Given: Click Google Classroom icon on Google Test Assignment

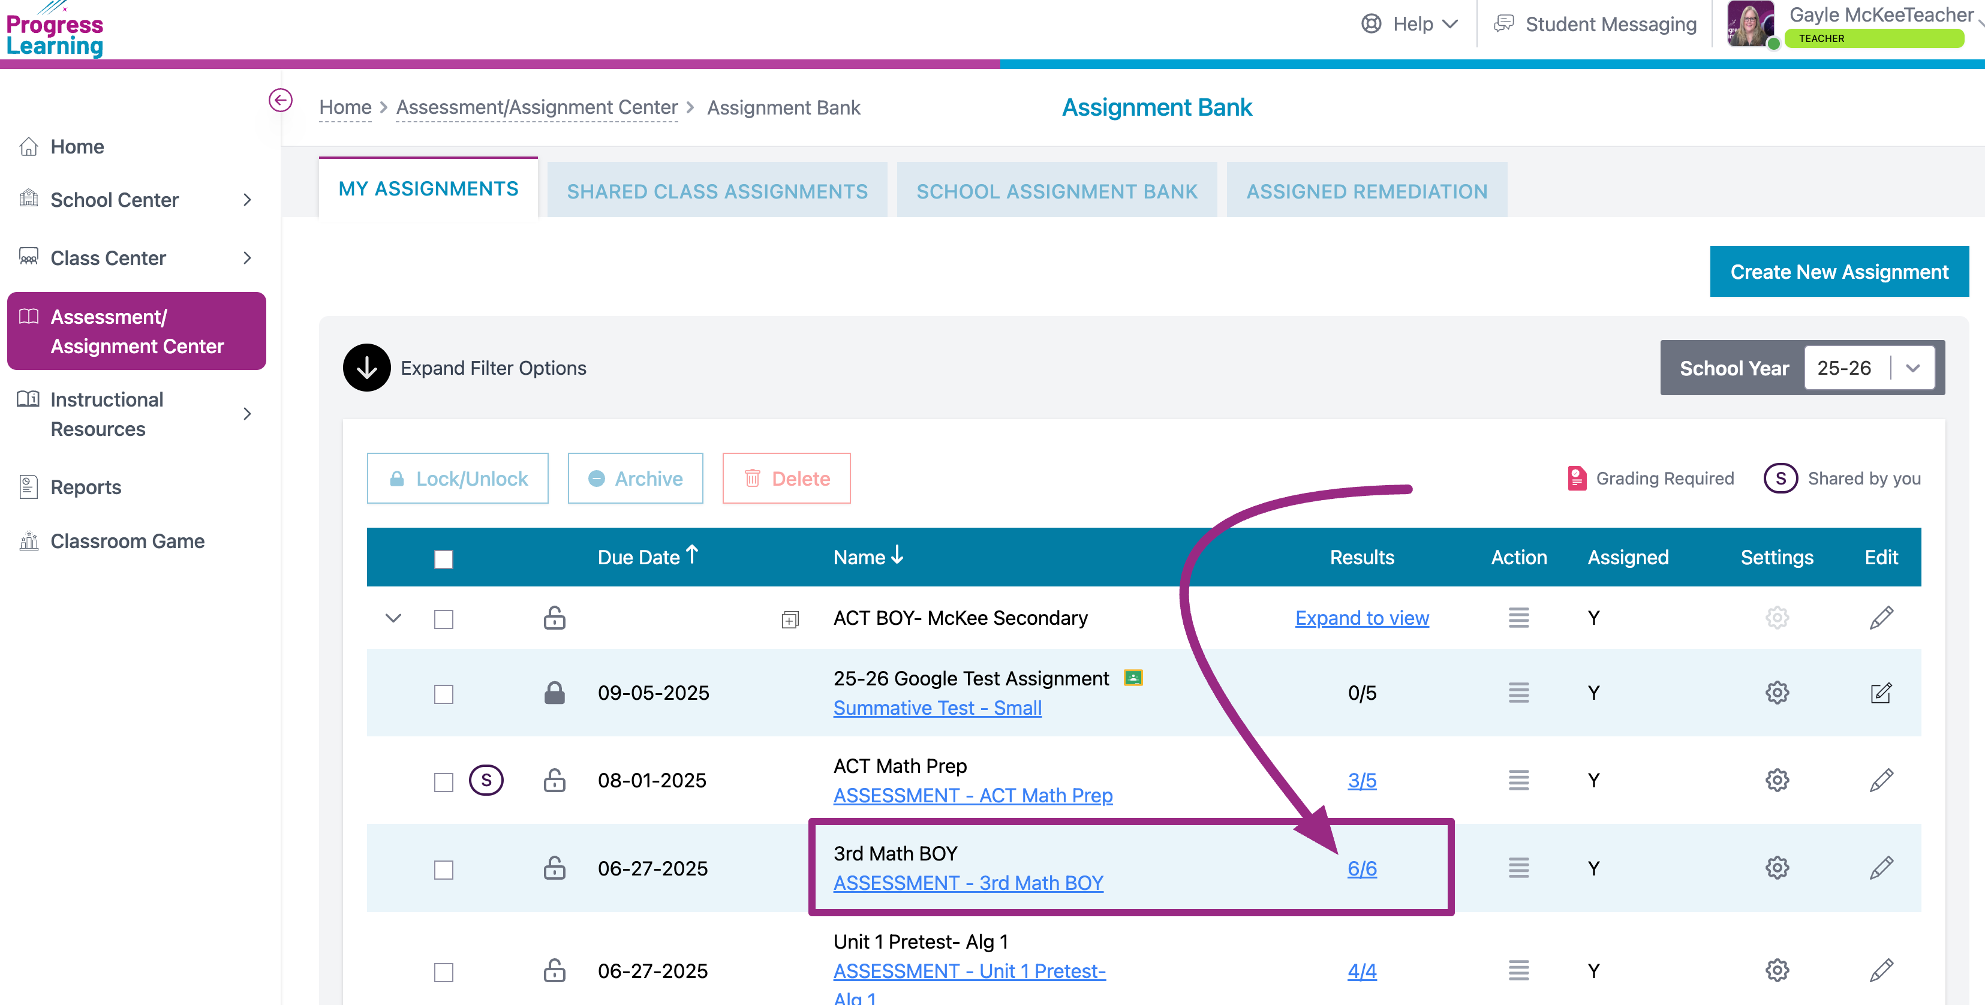Looking at the screenshot, I should (x=1133, y=678).
